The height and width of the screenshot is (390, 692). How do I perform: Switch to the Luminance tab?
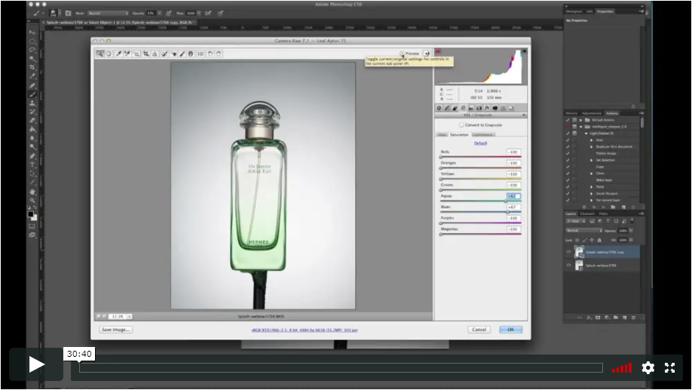click(482, 135)
